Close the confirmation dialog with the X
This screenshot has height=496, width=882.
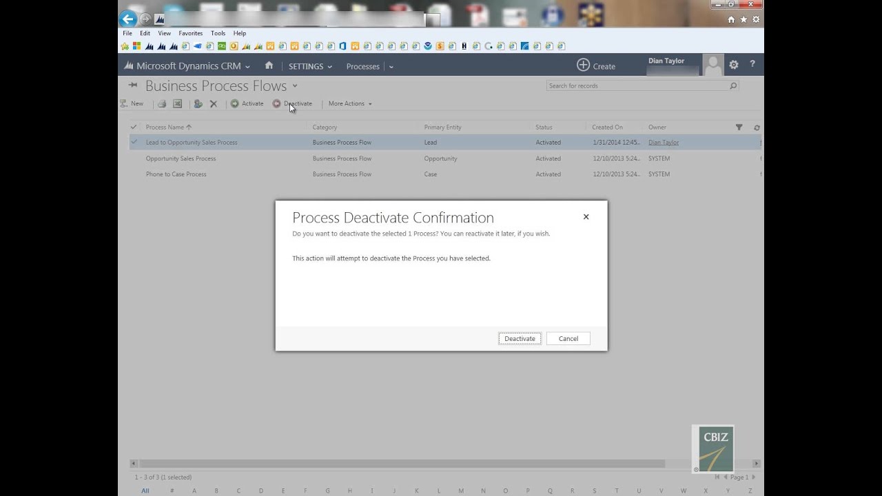pos(586,216)
